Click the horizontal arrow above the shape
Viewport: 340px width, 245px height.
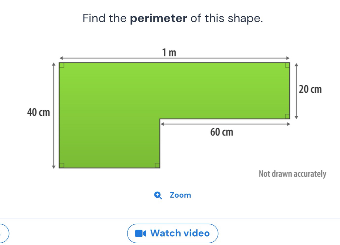coord(174,57)
